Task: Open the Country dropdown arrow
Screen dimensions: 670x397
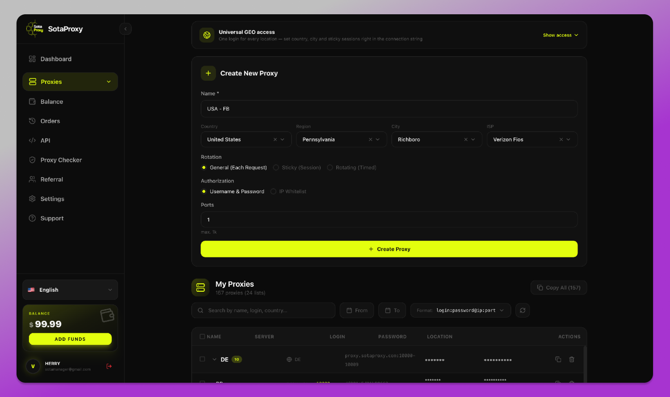Action: click(282, 140)
